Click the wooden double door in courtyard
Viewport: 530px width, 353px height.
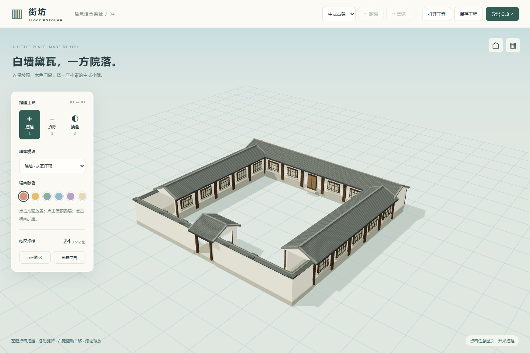312,182
